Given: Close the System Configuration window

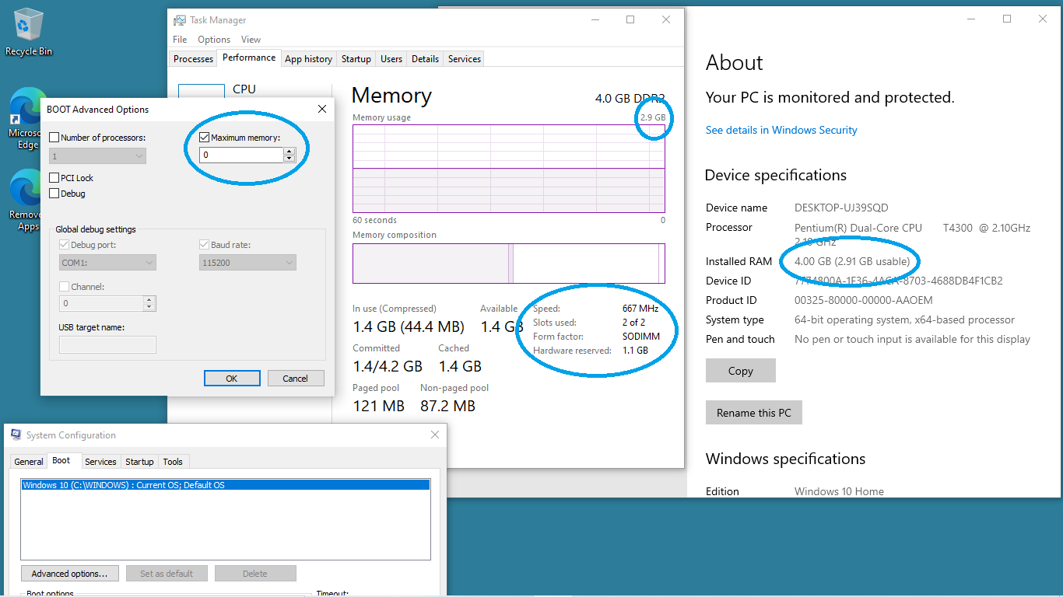Looking at the screenshot, I should pos(433,435).
